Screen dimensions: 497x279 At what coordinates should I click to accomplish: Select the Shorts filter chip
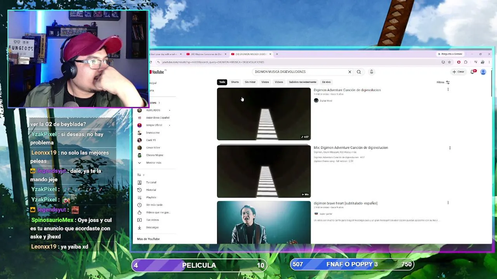(235, 82)
